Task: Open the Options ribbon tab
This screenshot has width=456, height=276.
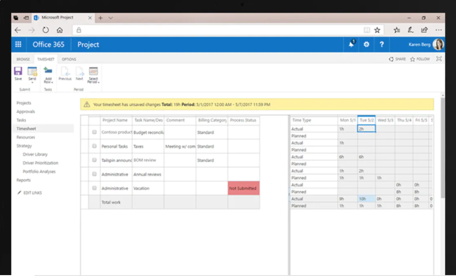Action: point(69,59)
